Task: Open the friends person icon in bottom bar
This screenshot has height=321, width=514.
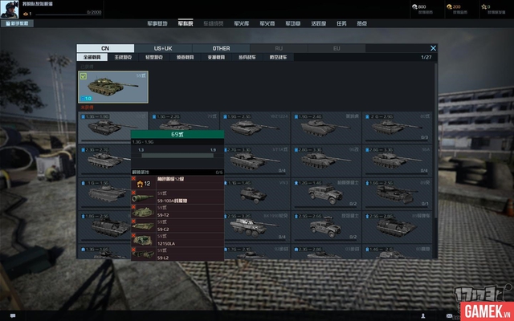Action: coord(423,315)
